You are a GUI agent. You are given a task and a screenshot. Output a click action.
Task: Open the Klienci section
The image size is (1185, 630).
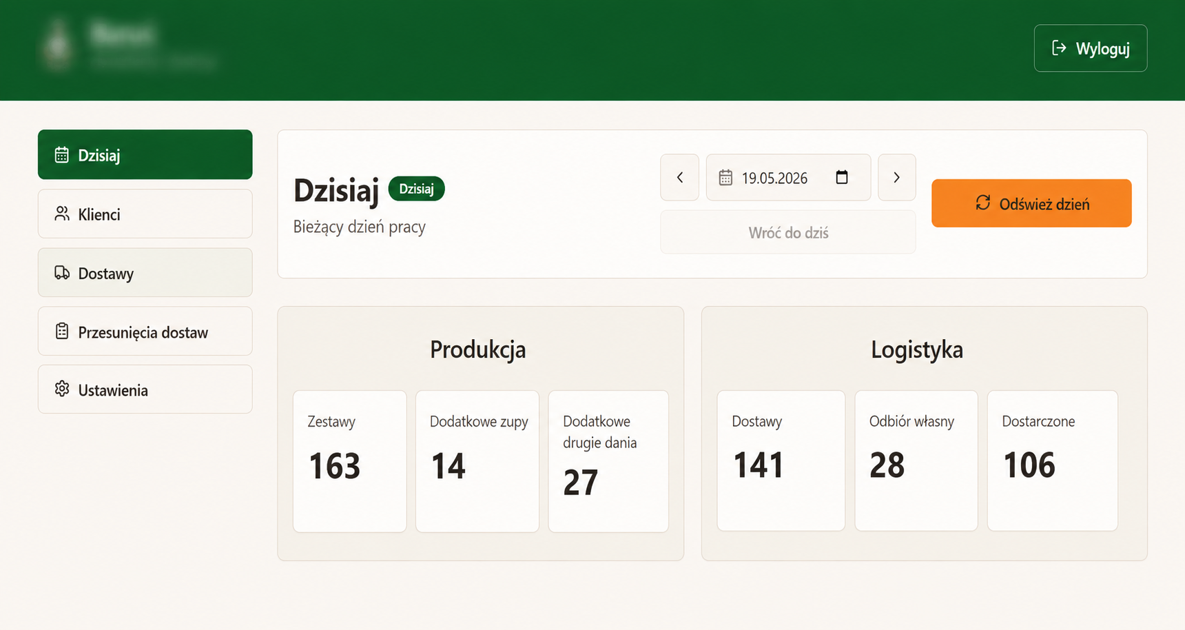pos(145,214)
